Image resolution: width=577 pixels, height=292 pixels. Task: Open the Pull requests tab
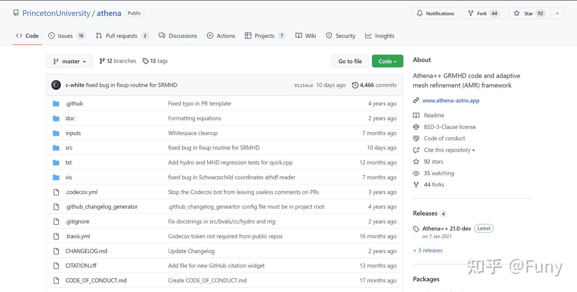[x=122, y=36]
